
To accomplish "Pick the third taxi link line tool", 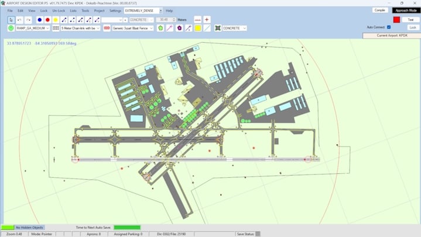I will tap(80, 20).
